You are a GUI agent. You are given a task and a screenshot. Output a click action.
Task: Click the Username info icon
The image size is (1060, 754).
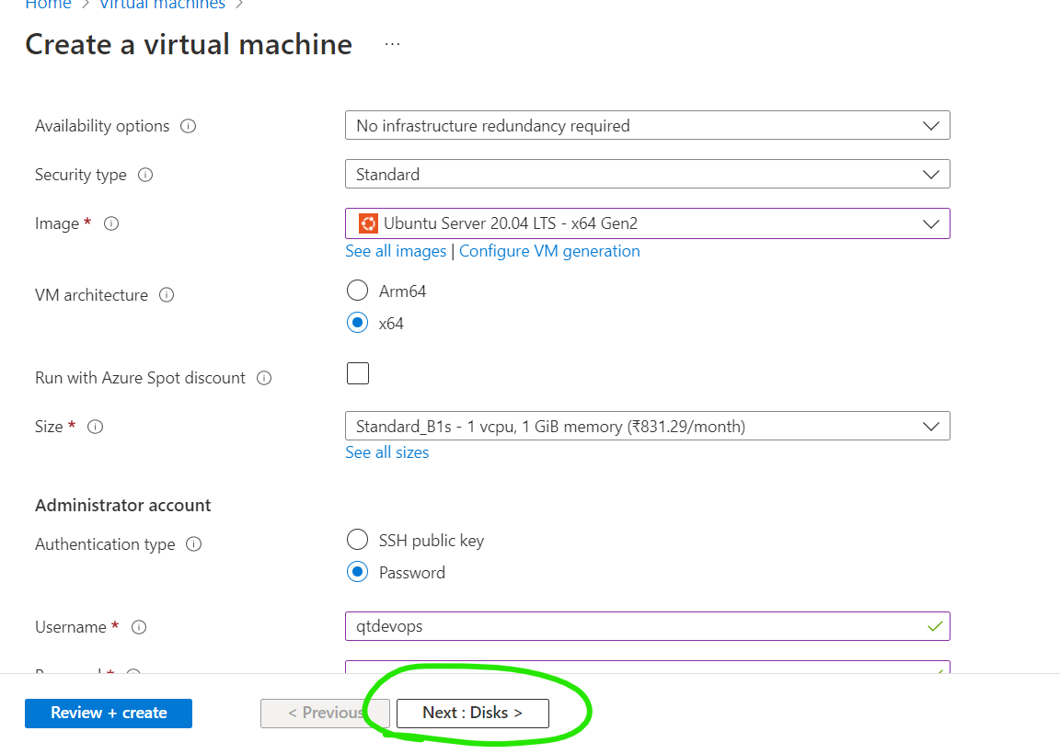tap(139, 627)
